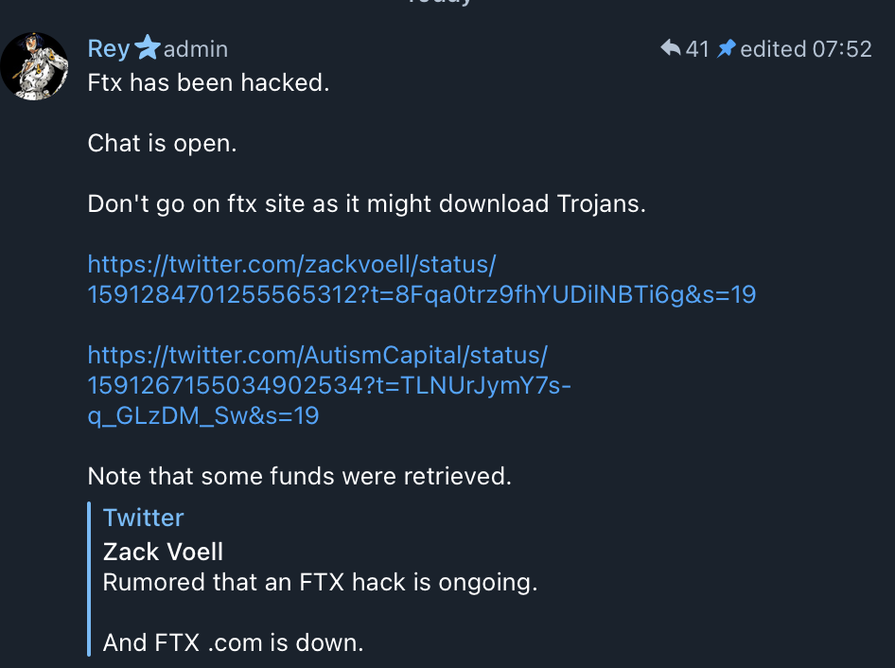Click the star icon beside Rey
This screenshot has width=895, height=668.
pos(147,48)
